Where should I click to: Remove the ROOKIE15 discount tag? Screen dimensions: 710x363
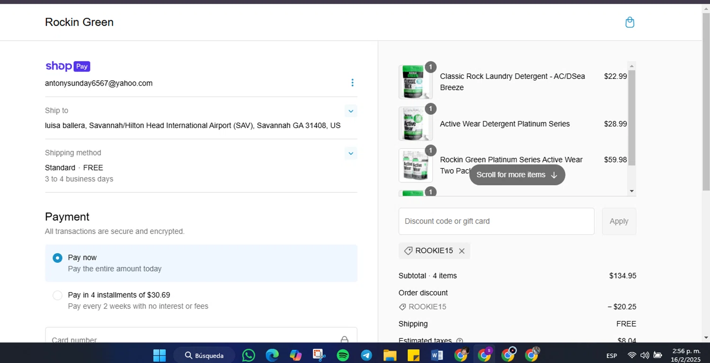461,251
